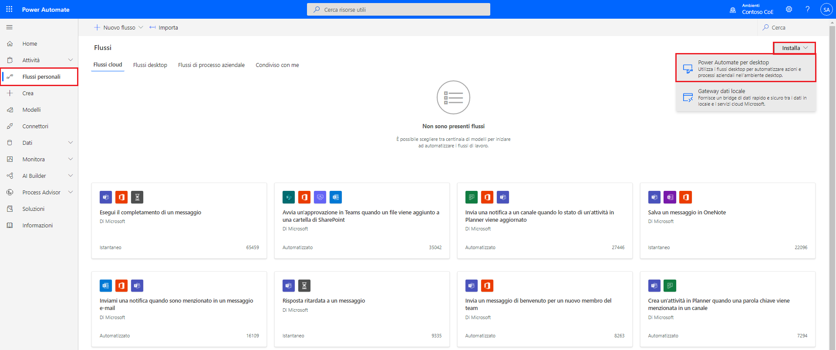Open Connettori in the sidebar
The height and width of the screenshot is (350, 836).
pyautogui.click(x=39, y=126)
